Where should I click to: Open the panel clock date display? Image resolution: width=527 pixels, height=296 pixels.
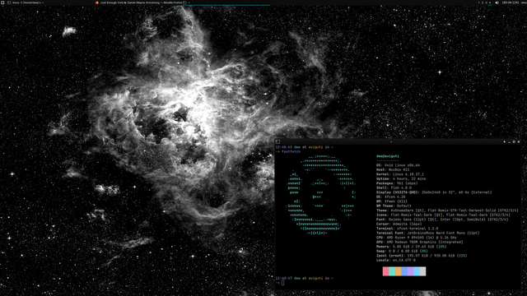511,2
